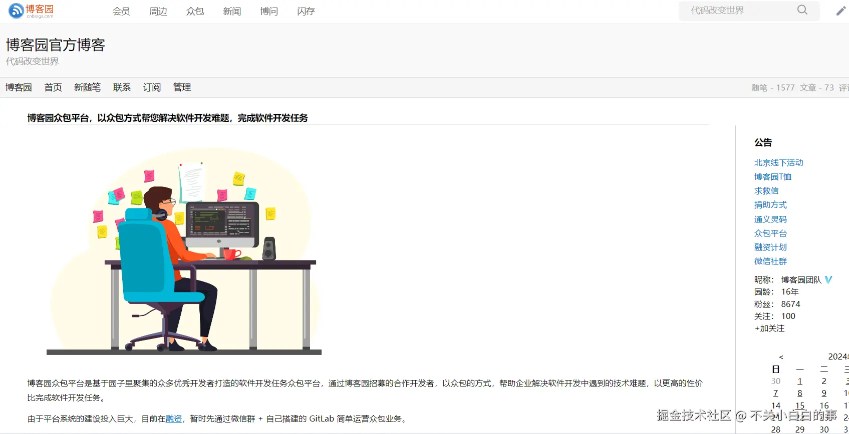Viewport: 849px width, 434px height.
Task: Open the 众包 top navigation item
Action: click(195, 11)
